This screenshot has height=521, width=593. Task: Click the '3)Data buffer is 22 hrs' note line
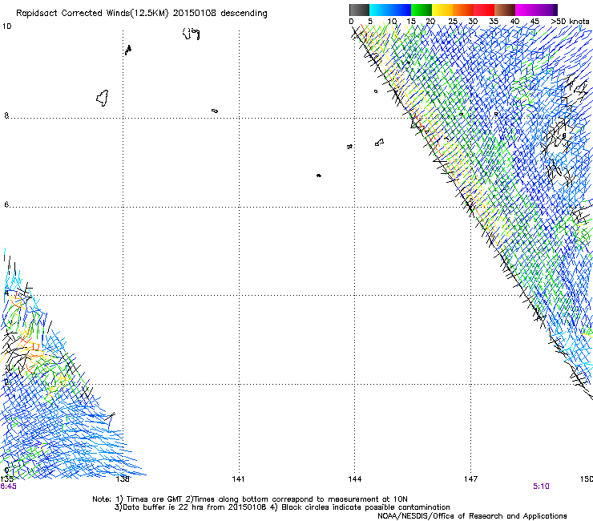coord(282,507)
